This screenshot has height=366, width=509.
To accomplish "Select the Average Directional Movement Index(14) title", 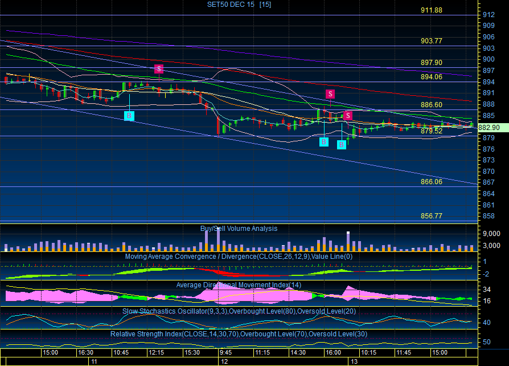I will (239, 285).
